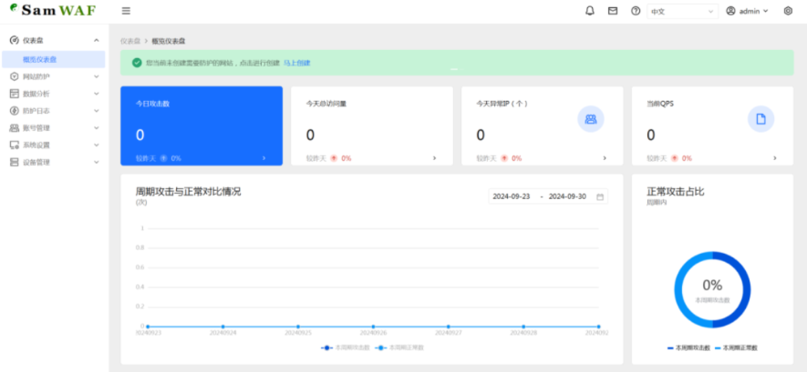Open the notification bell
The image size is (807, 372).
(590, 11)
